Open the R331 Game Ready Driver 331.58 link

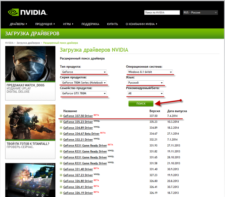[85, 163]
